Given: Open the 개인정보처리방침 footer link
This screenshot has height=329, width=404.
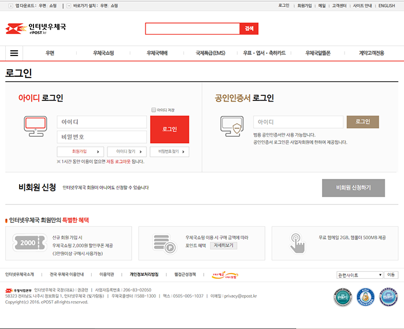Looking at the screenshot, I should [x=144, y=275].
